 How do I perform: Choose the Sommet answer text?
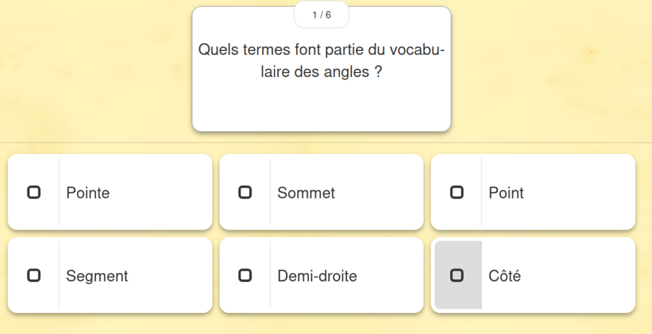306,193
